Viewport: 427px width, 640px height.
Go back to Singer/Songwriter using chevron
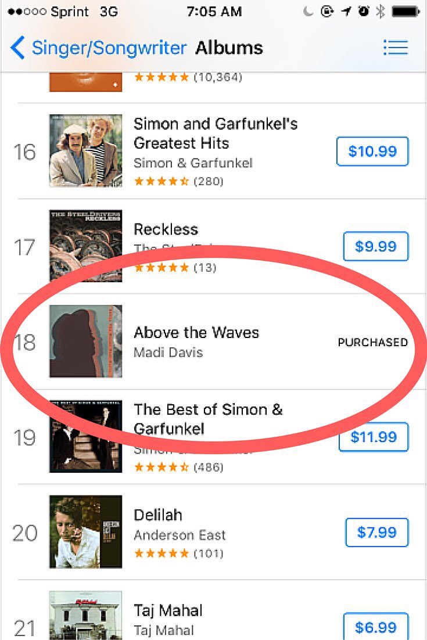18,48
